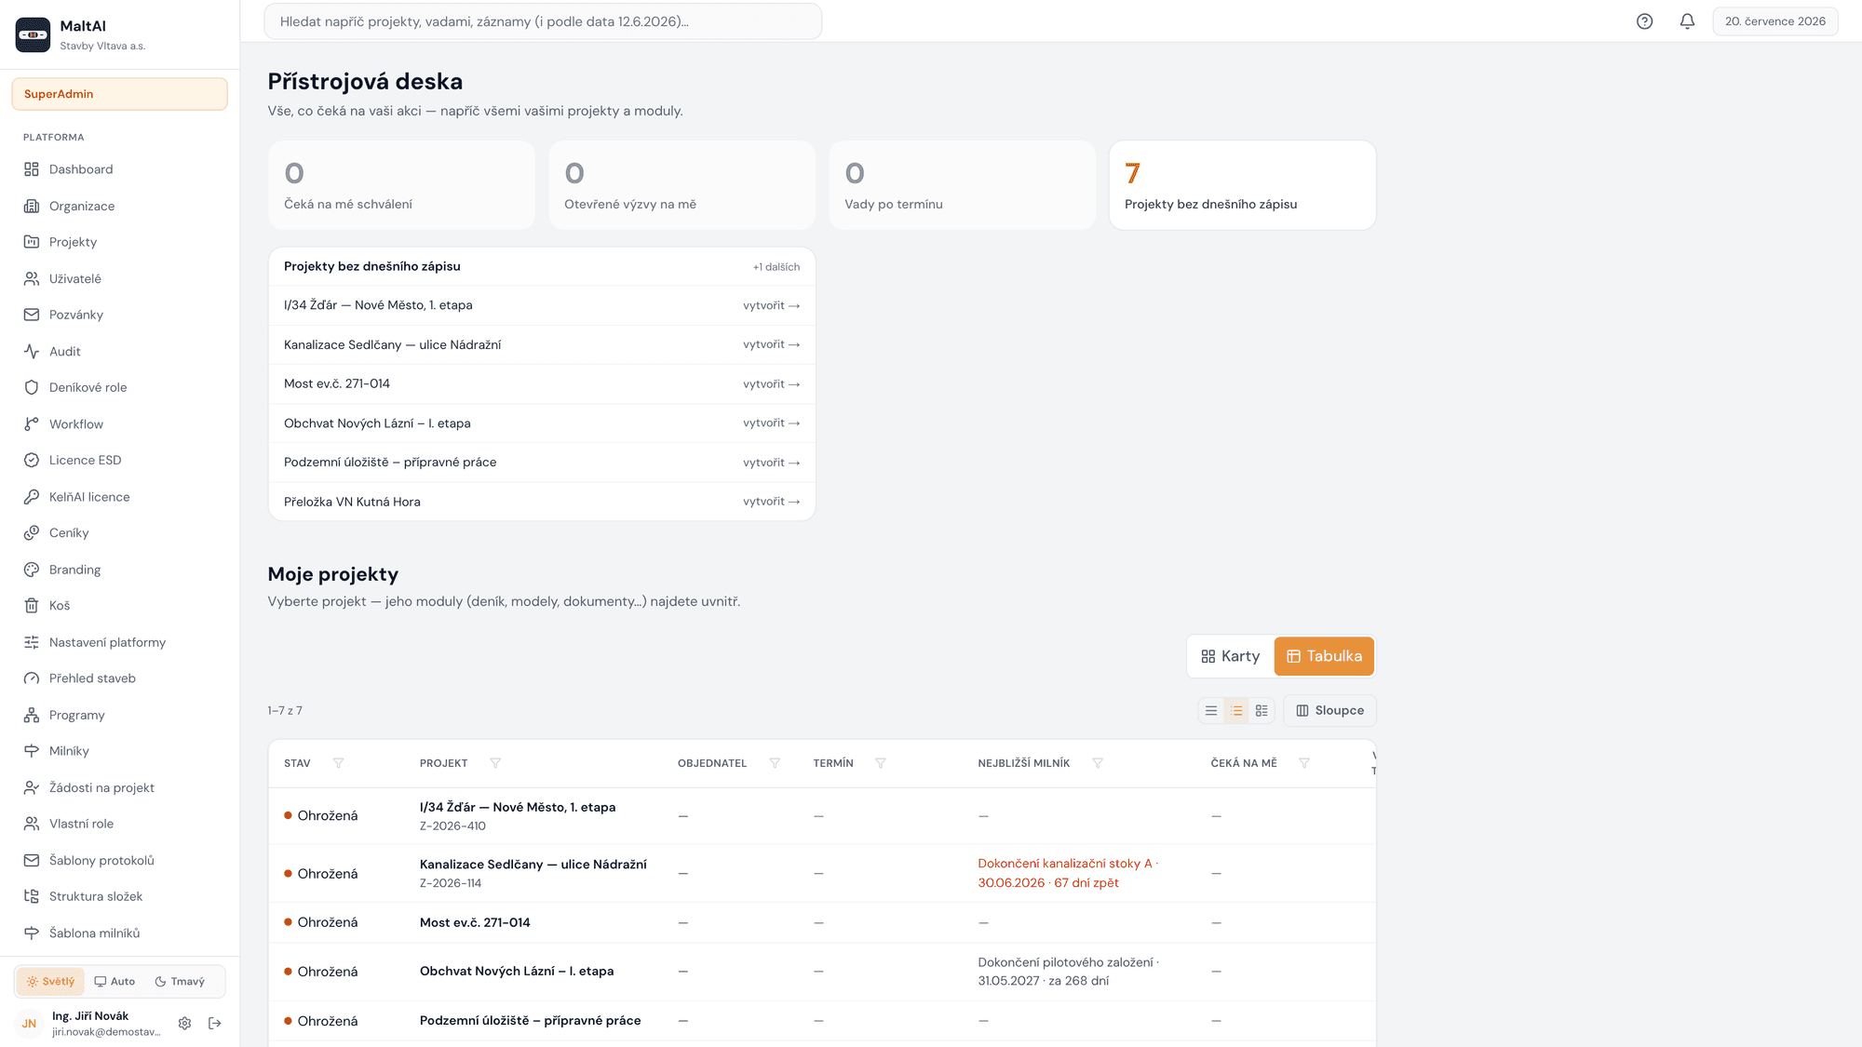Filter the Objednatel column
Viewport: 1862px width, 1047px height.
click(x=775, y=763)
